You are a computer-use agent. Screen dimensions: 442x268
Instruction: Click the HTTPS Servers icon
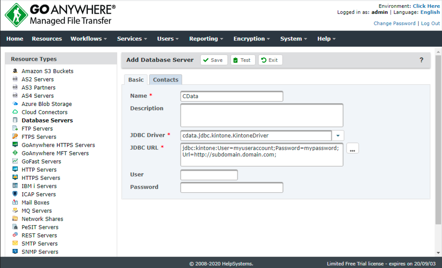pyautogui.click(x=15, y=177)
